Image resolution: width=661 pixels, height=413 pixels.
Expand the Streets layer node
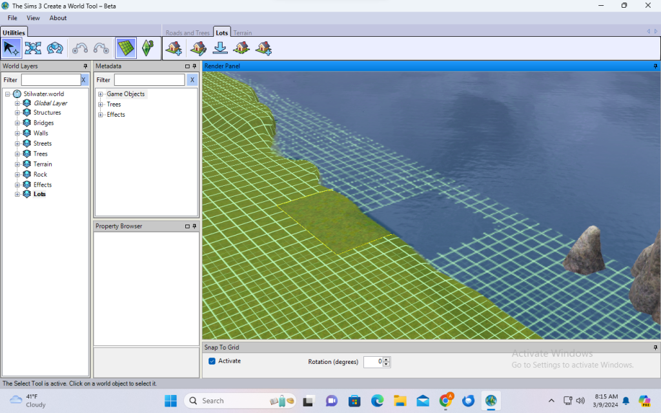17,144
